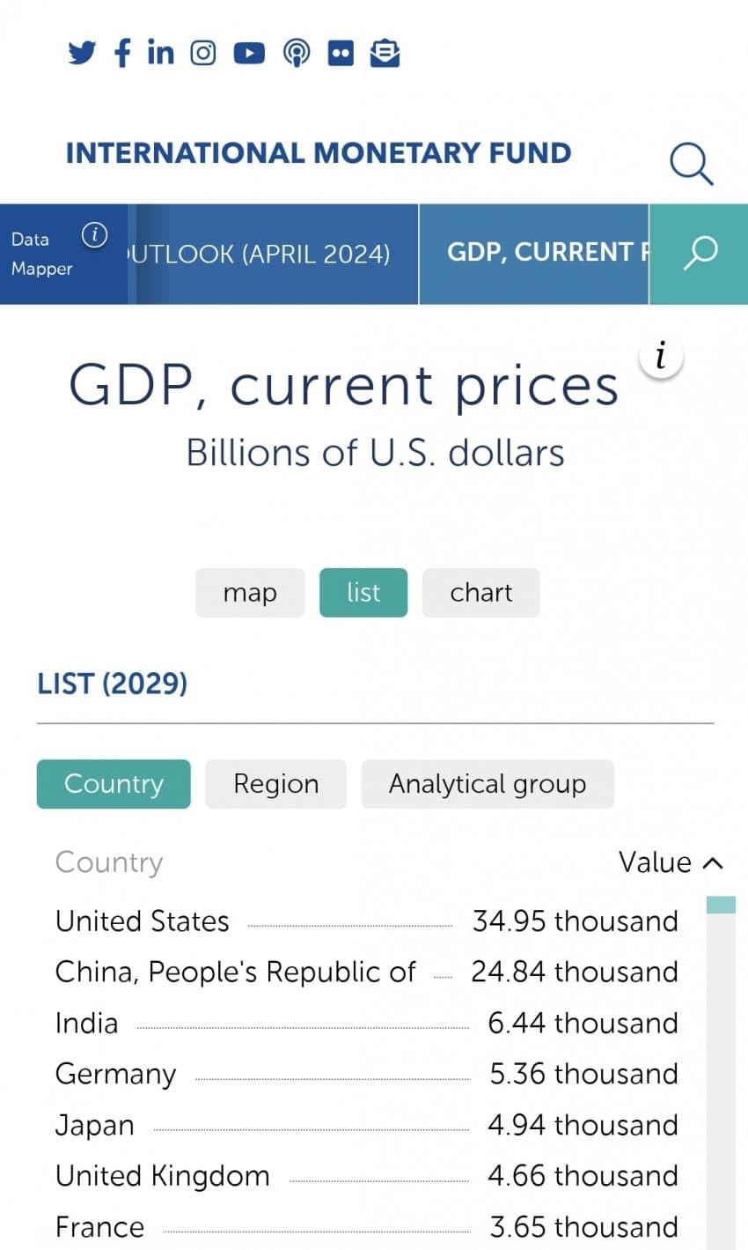Click the LinkedIn icon

click(x=160, y=53)
